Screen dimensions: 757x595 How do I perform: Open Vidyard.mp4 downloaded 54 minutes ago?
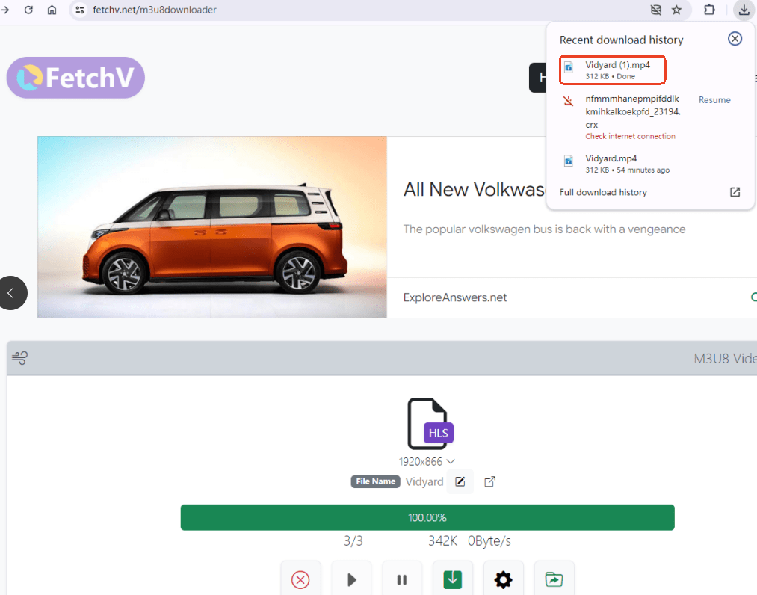point(611,158)
